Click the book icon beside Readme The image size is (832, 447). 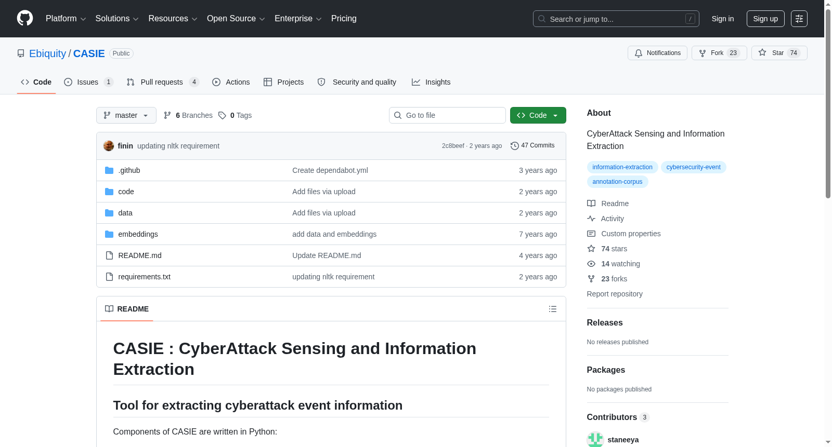tap(591, 204)
